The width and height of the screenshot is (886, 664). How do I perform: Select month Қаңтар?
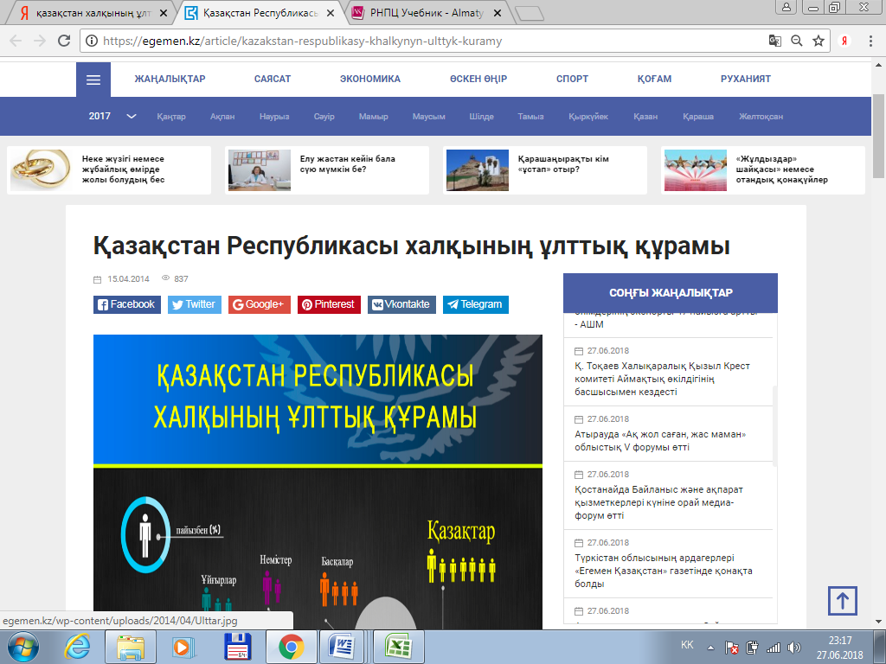pyautogui.click(x=171, y=117)
